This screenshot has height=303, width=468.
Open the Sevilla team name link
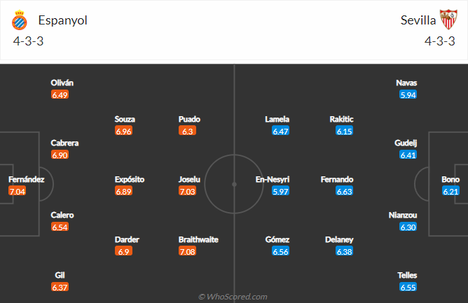pyautogui.click(x=418, y=20)
